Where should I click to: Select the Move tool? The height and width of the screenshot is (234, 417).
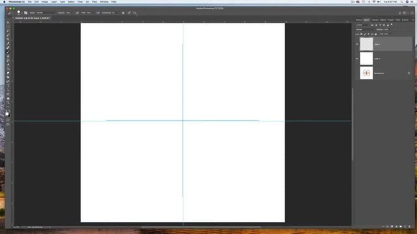pyautogui.click(x=8, y=22)
